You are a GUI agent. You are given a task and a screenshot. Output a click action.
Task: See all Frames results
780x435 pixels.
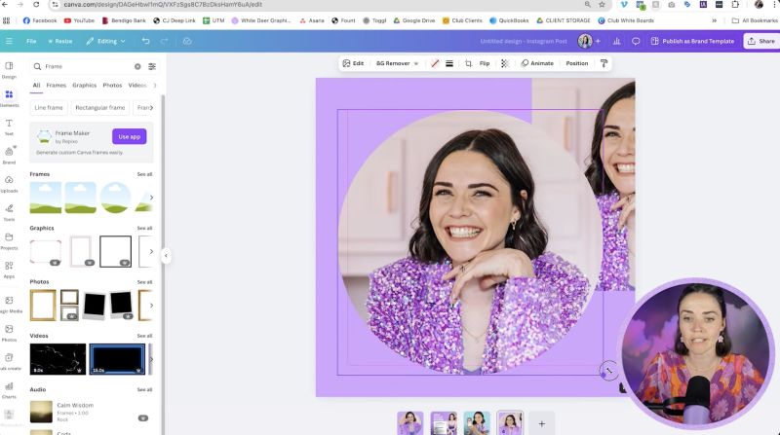(144, 174)
